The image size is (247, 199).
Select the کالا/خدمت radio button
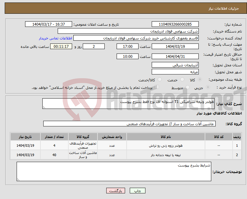pyautogui.click(x=160, y=79)
